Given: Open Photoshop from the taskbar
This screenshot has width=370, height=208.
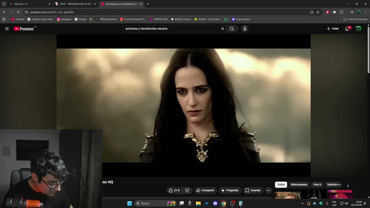Looking at the screenshot, I should (207, 203).
